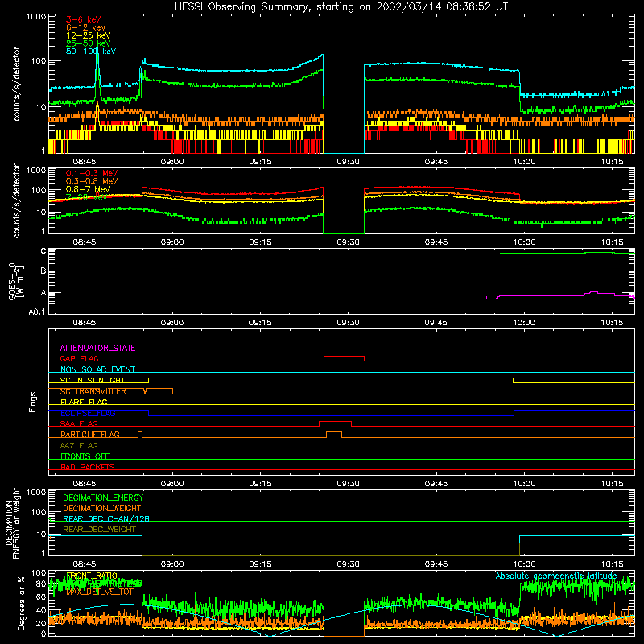Select the '25-50 keV' legend label
The image size is (644, 644).
pyautogui.click(x=89, y=43)
